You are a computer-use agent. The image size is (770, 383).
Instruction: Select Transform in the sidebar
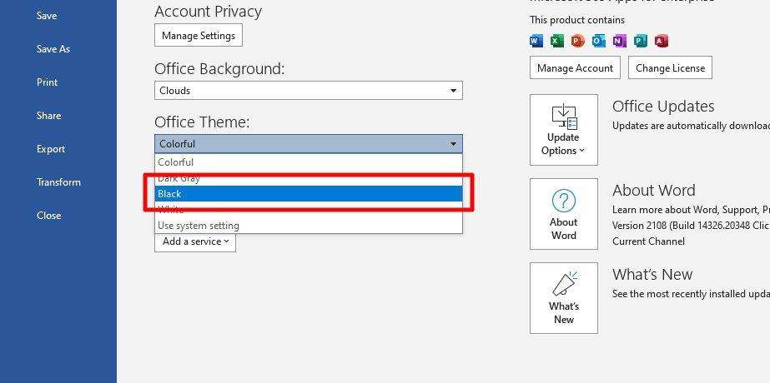58,182
